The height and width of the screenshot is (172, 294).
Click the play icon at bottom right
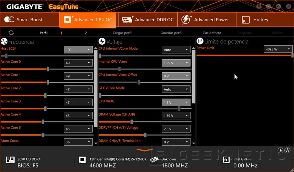pyautogui.click(x=280, y=150)
